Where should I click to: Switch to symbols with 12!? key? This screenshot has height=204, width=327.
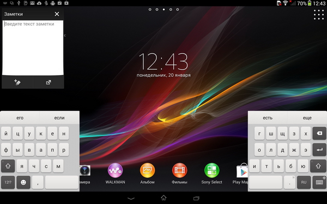[8, 182]
